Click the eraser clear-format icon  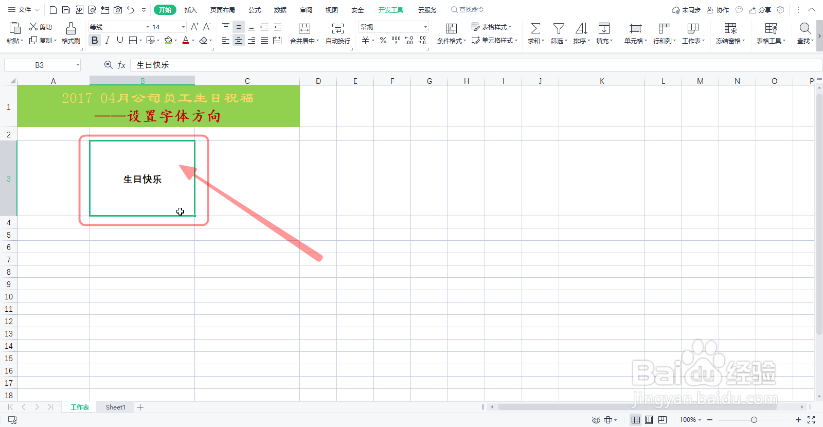pos(204,40)
